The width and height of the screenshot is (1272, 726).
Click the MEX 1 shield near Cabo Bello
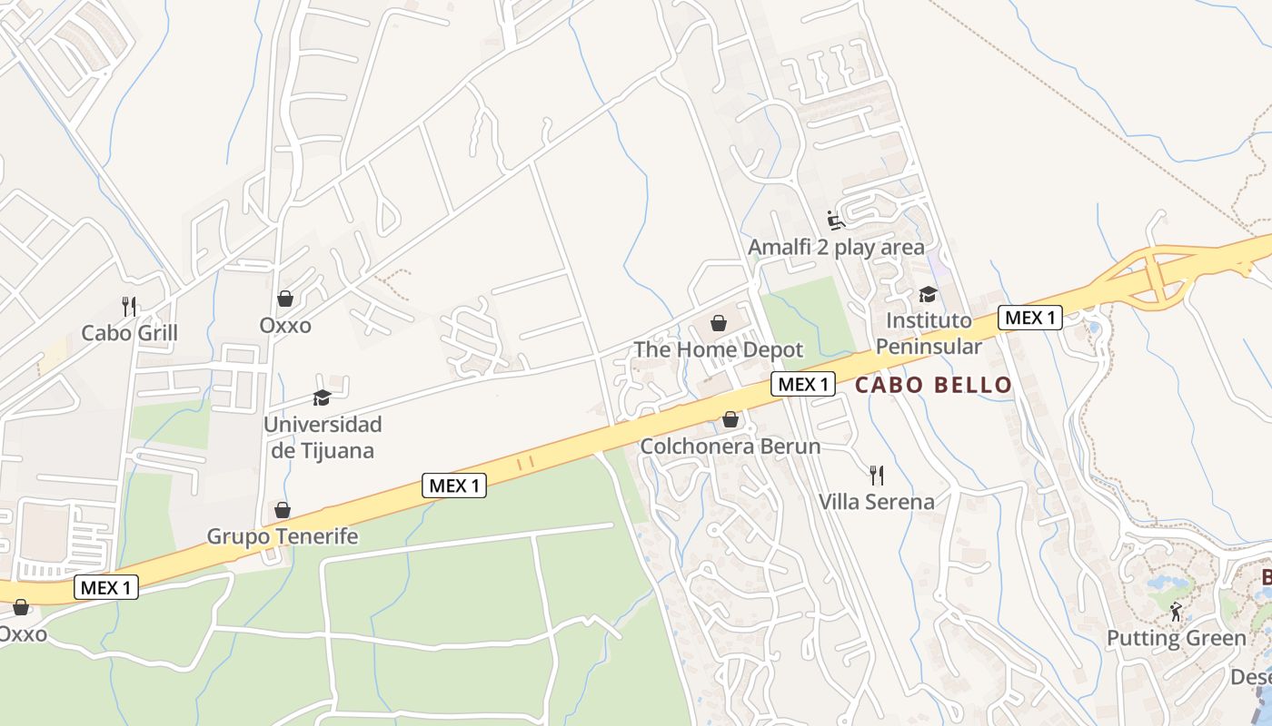[803, 384]
